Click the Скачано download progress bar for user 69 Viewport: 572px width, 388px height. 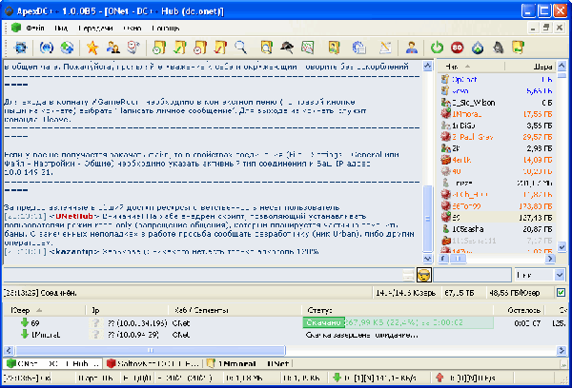pyautogui.click(x=398, y=322)
